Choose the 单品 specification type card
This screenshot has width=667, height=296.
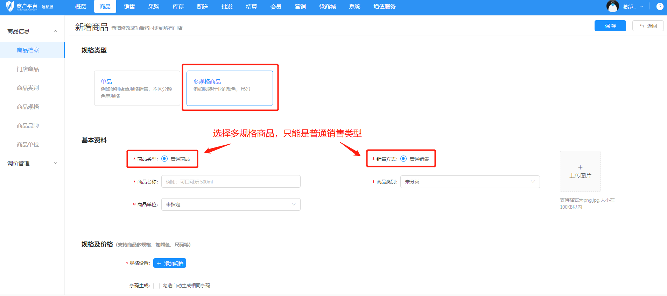click(x=137, y=88)
